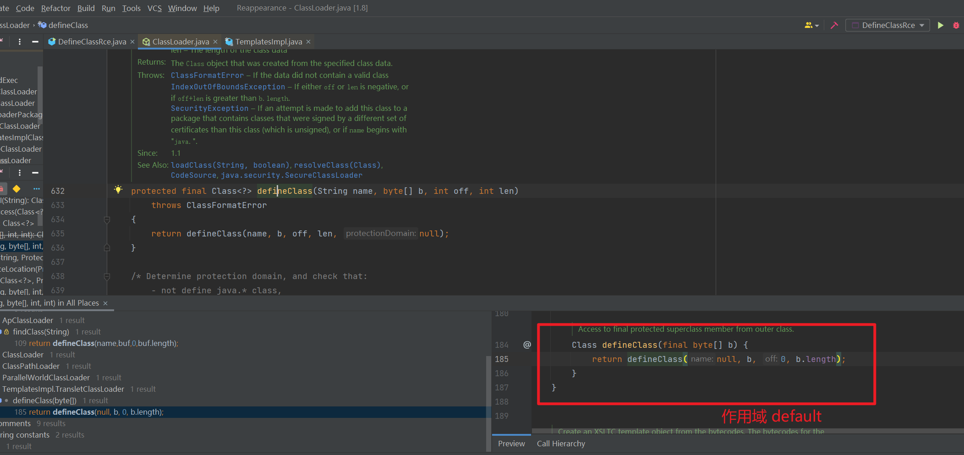Click the intention bulb at line 632

tap(118, 189)
